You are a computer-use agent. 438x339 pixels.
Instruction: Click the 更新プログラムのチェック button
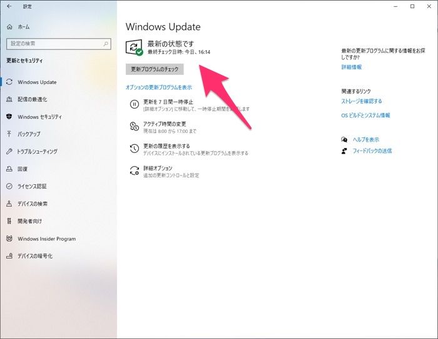tap(155, 69)
